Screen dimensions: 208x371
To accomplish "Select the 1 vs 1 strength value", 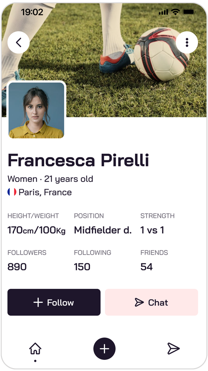I will [152, 230].
